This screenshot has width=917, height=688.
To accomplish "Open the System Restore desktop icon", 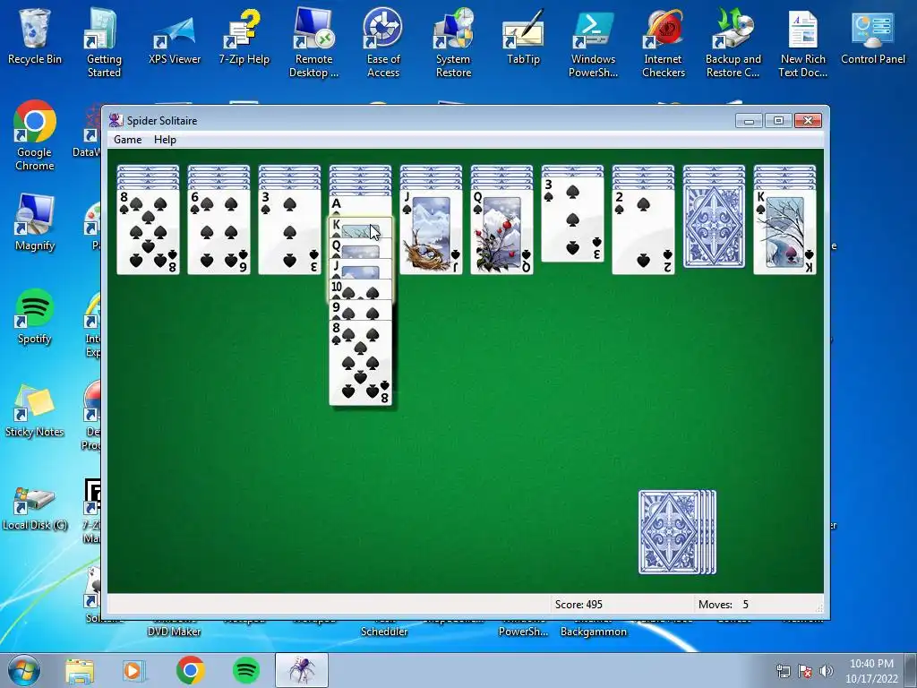I will 453,42.
